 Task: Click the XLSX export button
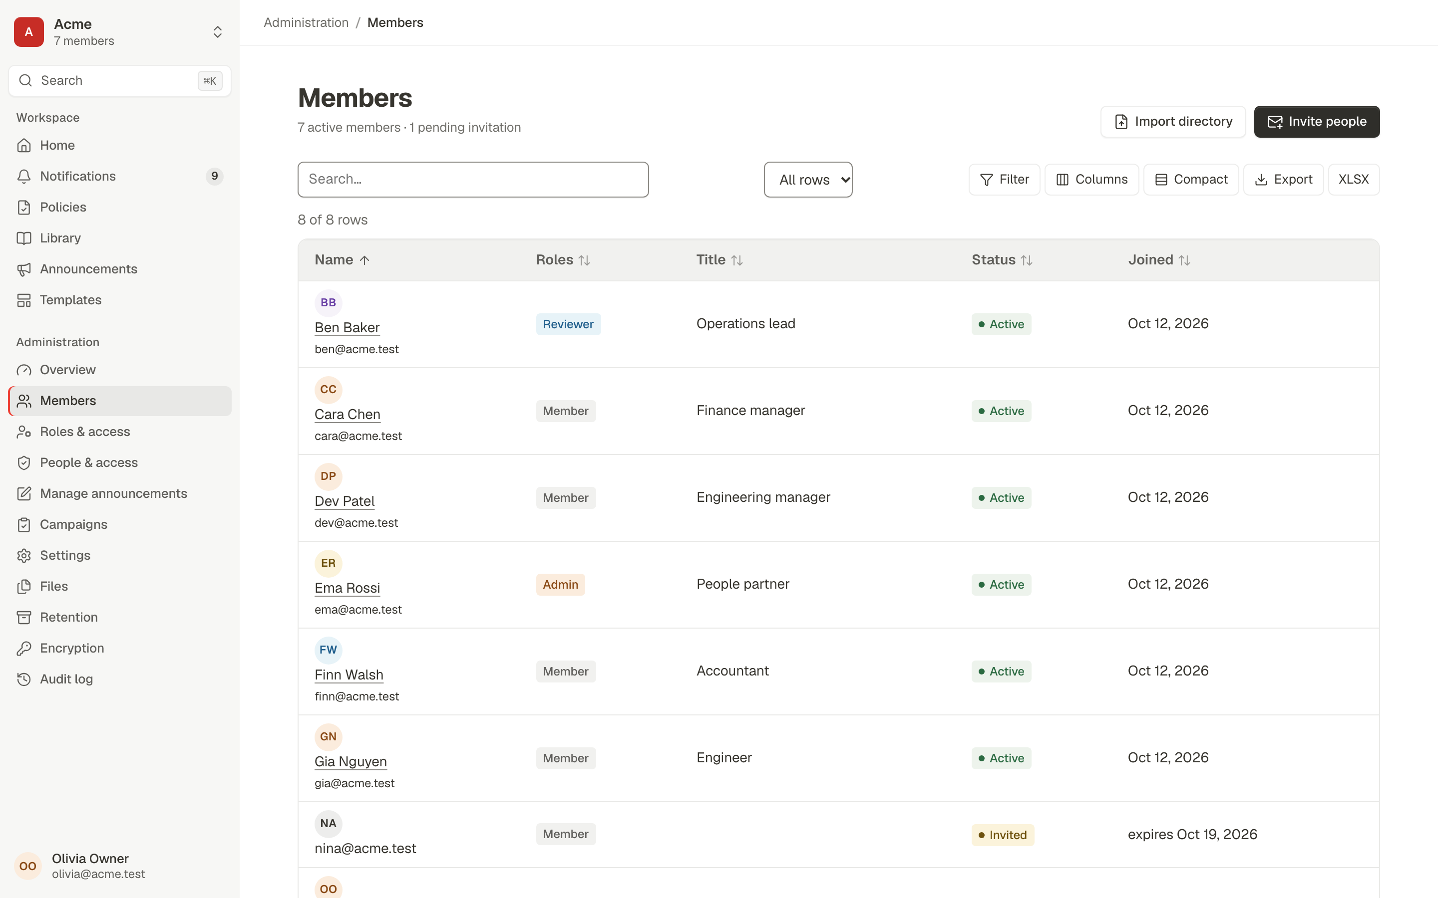[x=1354, y=180]
